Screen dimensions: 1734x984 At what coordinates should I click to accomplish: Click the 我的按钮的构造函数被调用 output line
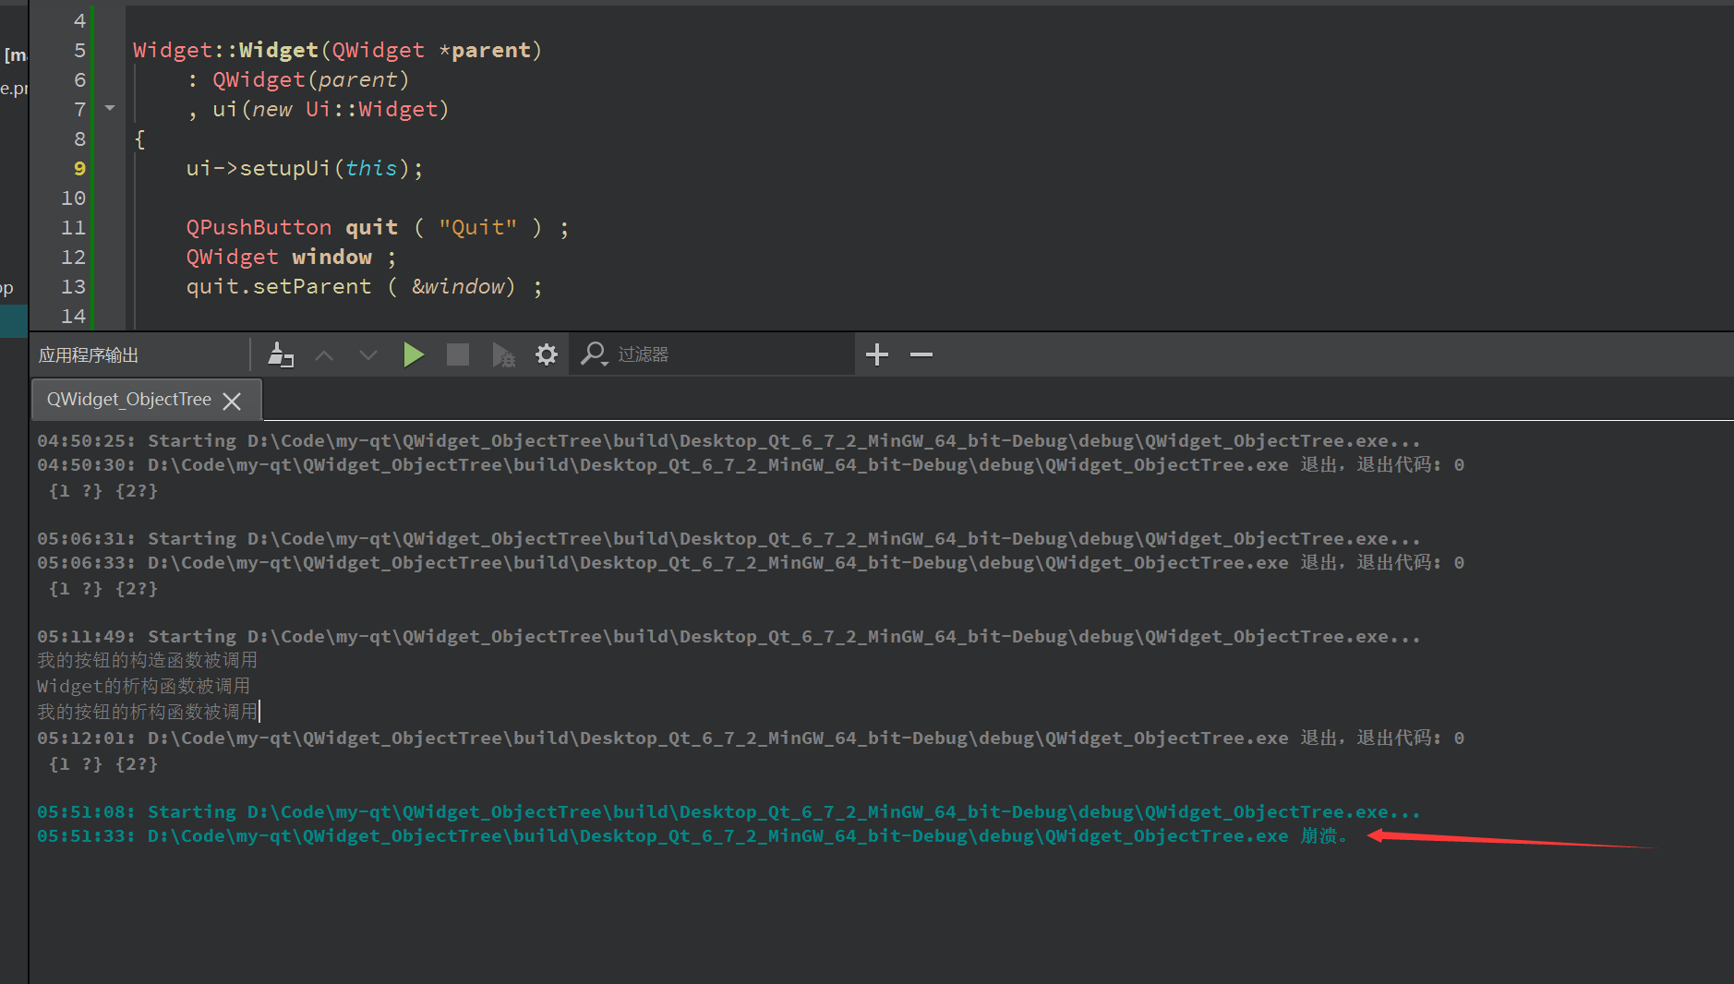tap(148, 660)
